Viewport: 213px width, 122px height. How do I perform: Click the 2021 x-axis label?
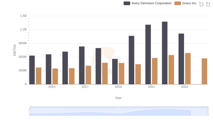[151, 87]
